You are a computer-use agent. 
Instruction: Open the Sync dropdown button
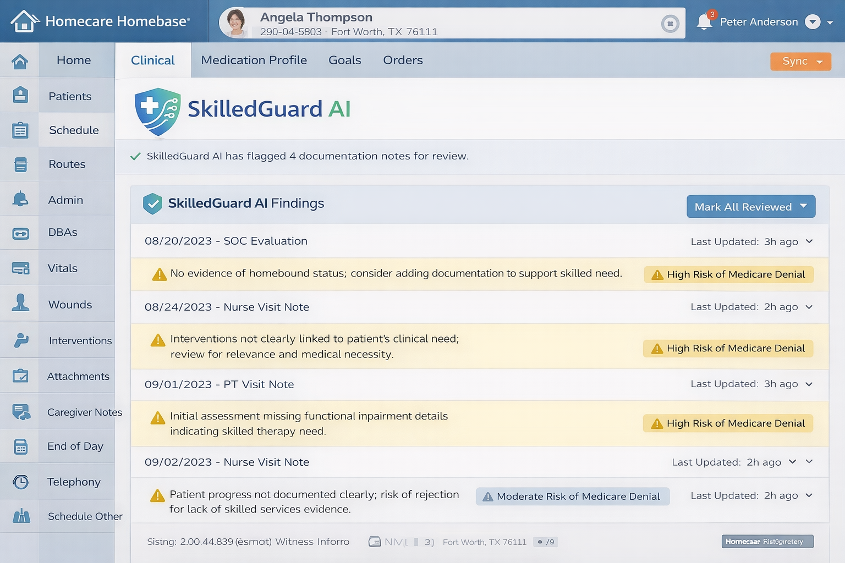800,61
